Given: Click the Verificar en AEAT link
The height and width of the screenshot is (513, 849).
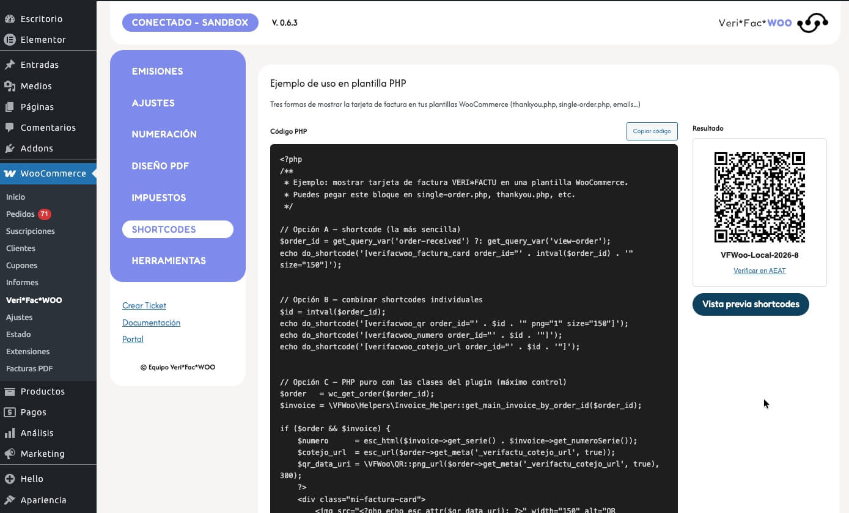Looking at the screenshot, I should [x=760, y=271].
